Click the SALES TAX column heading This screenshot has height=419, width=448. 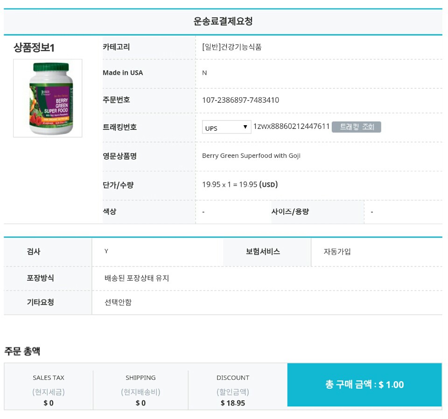pos(49,377)
